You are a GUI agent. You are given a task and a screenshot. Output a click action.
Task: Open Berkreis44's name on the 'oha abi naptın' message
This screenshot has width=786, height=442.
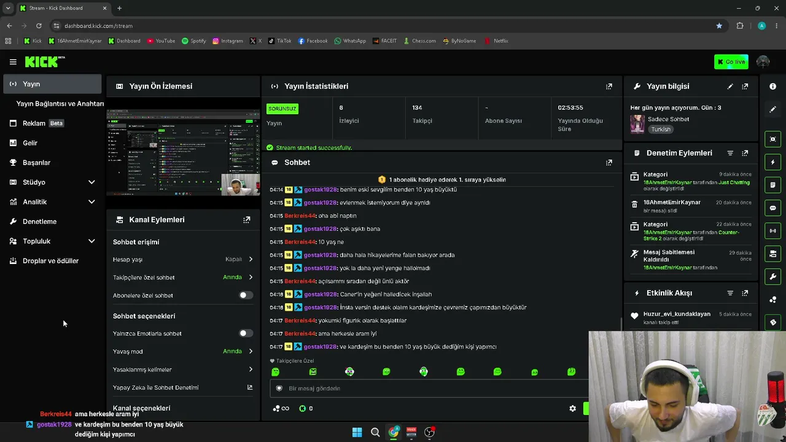click(300, 216)
